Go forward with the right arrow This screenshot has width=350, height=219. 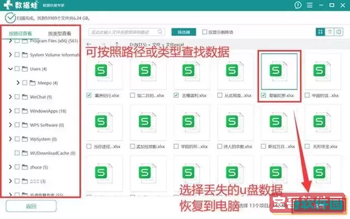103,44
